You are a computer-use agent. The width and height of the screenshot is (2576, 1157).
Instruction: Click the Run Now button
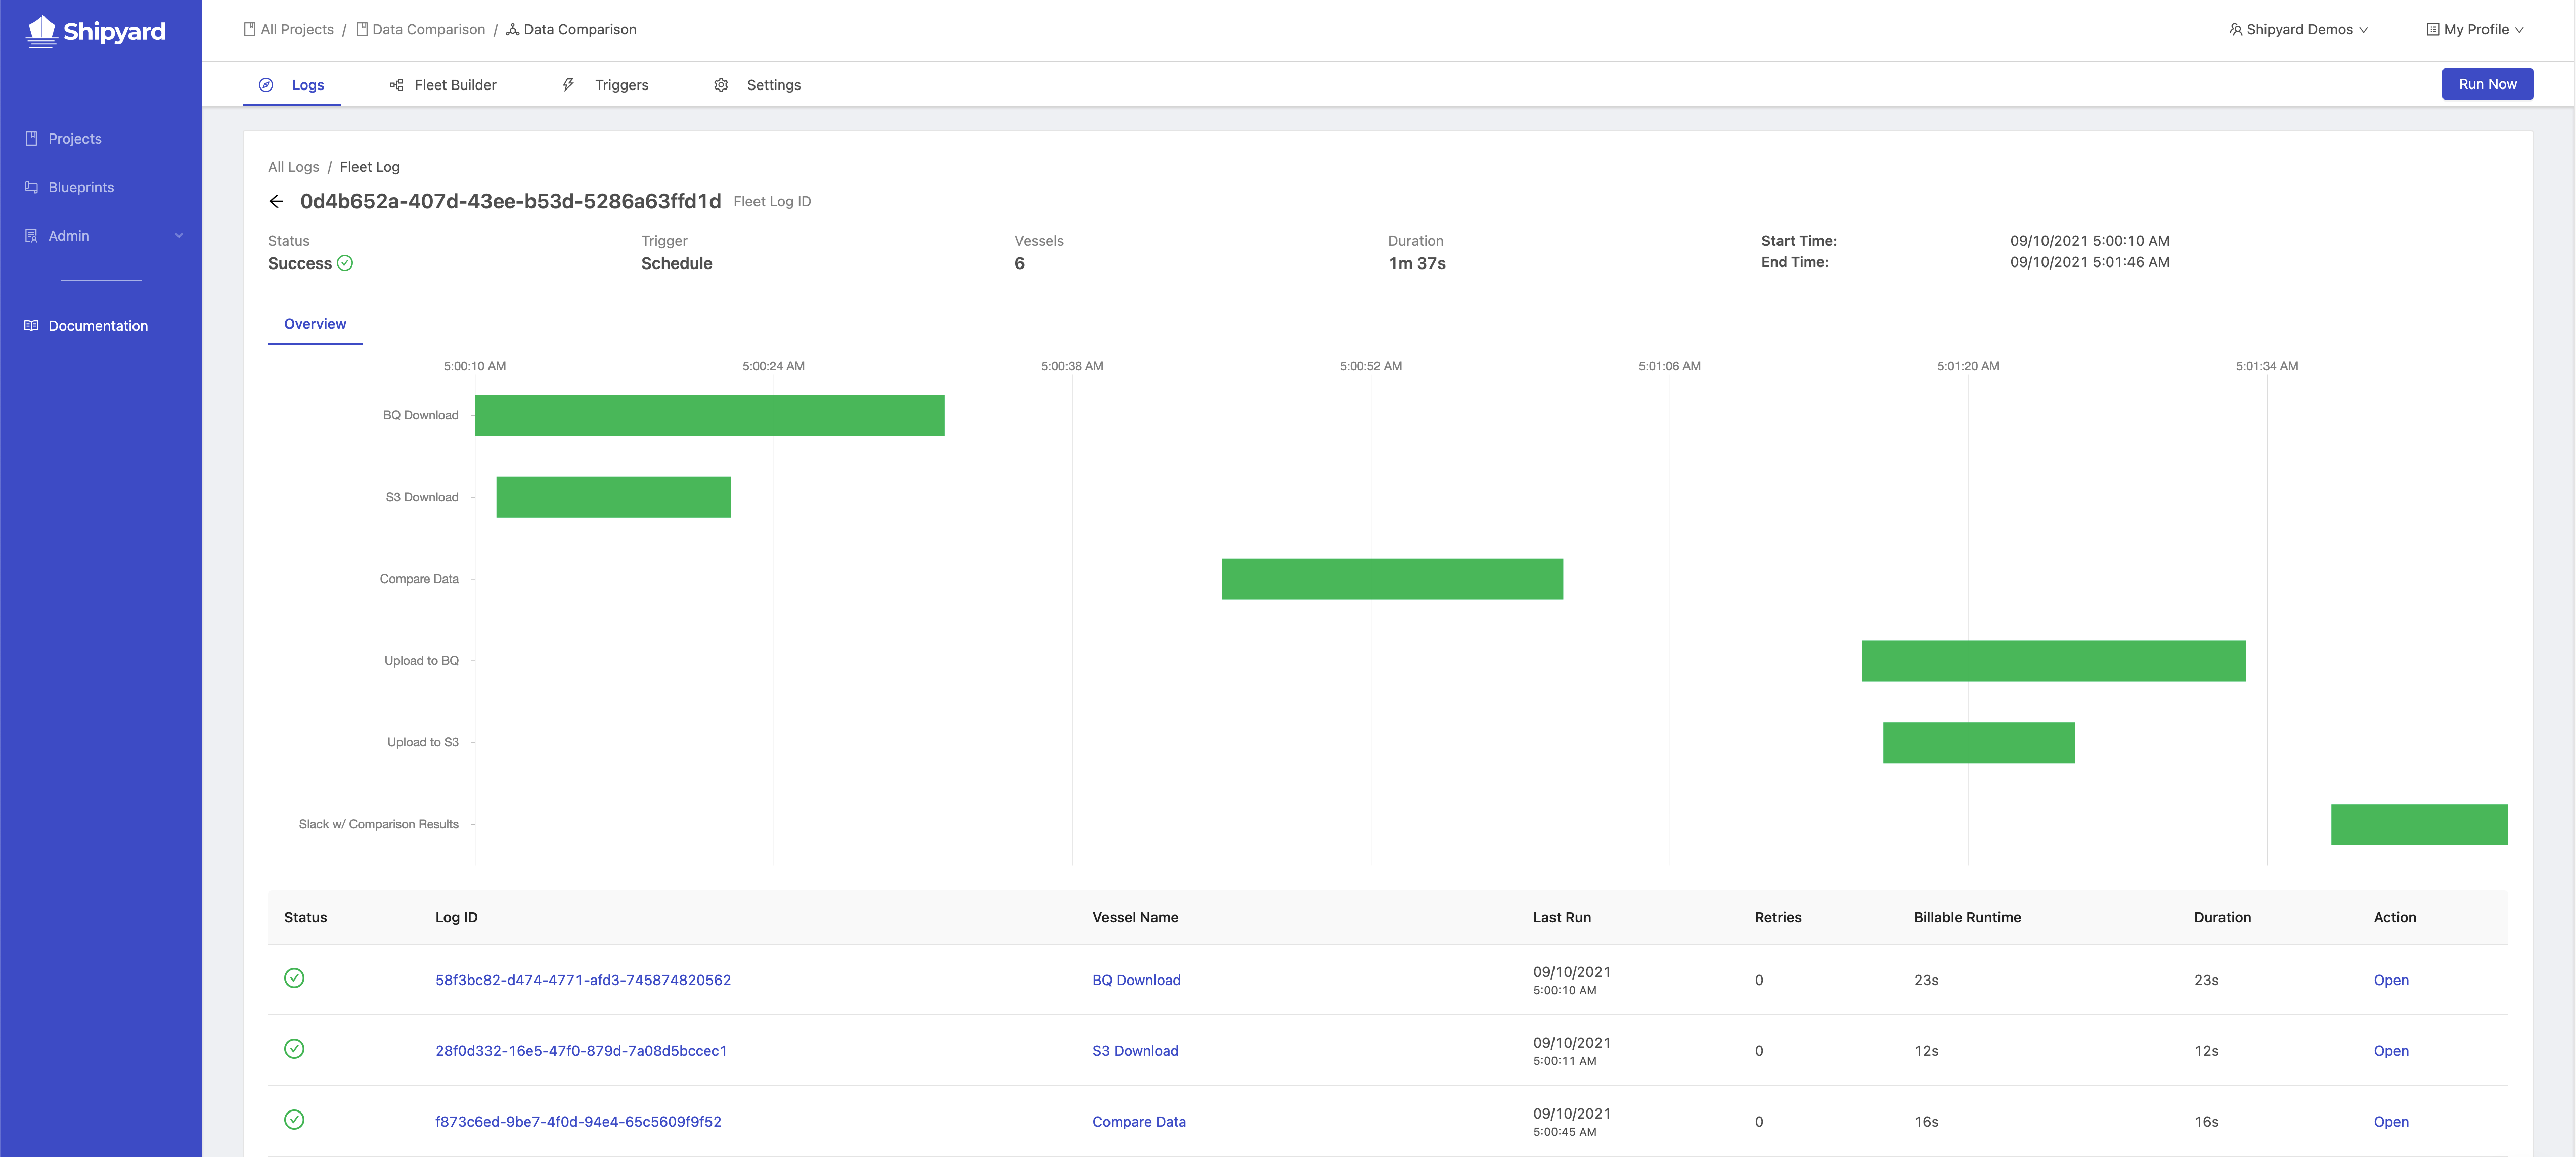(2487, 84)
